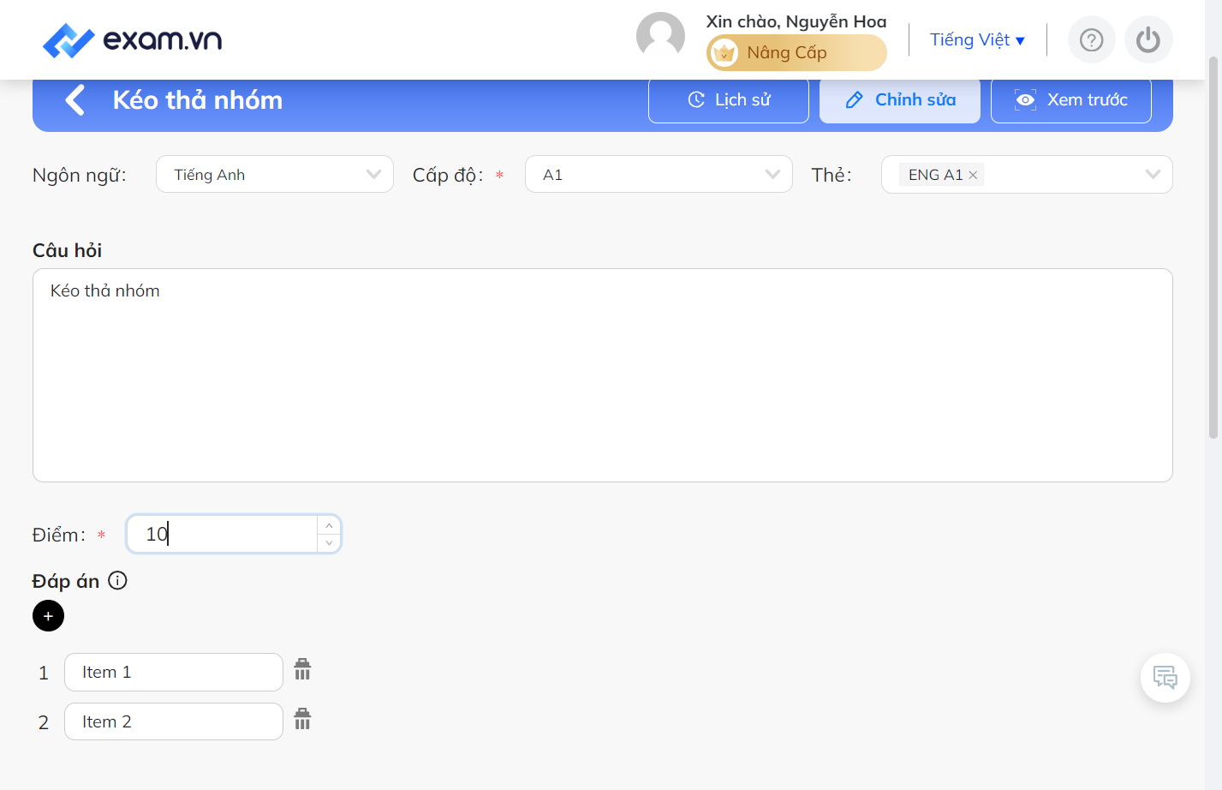The width and height of the screenshot is (1222, 790).
Task: Click the exam.vn logo
Action: pos(133,40)
